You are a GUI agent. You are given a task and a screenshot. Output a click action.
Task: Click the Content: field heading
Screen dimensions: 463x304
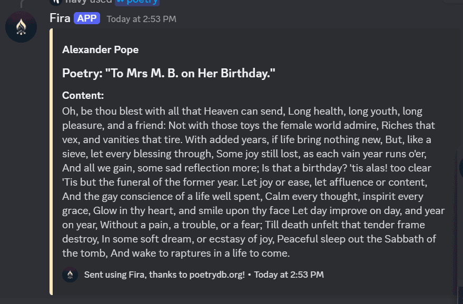(83, 96)
